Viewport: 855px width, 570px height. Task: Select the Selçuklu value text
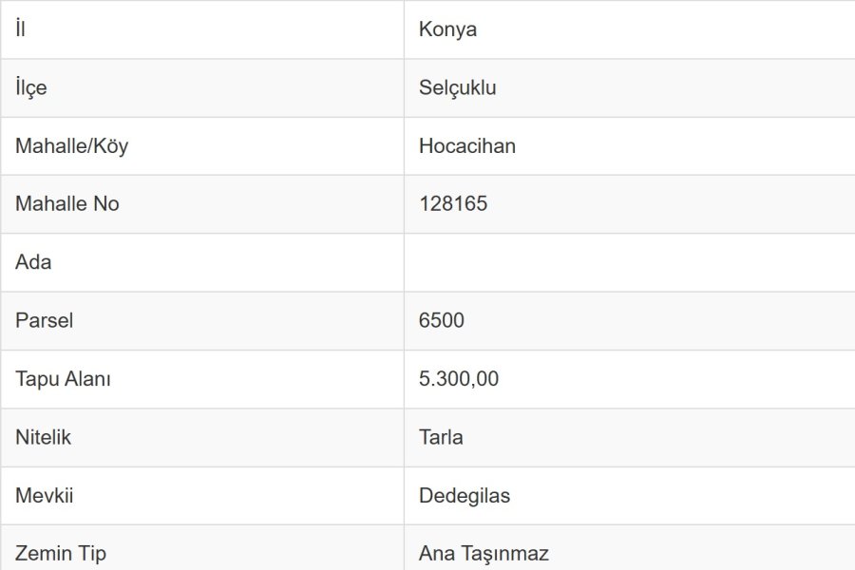(457, 87)
